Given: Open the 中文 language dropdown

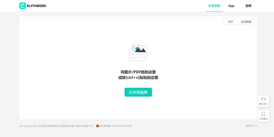Looking at the screenshot, I should point(231,22).
